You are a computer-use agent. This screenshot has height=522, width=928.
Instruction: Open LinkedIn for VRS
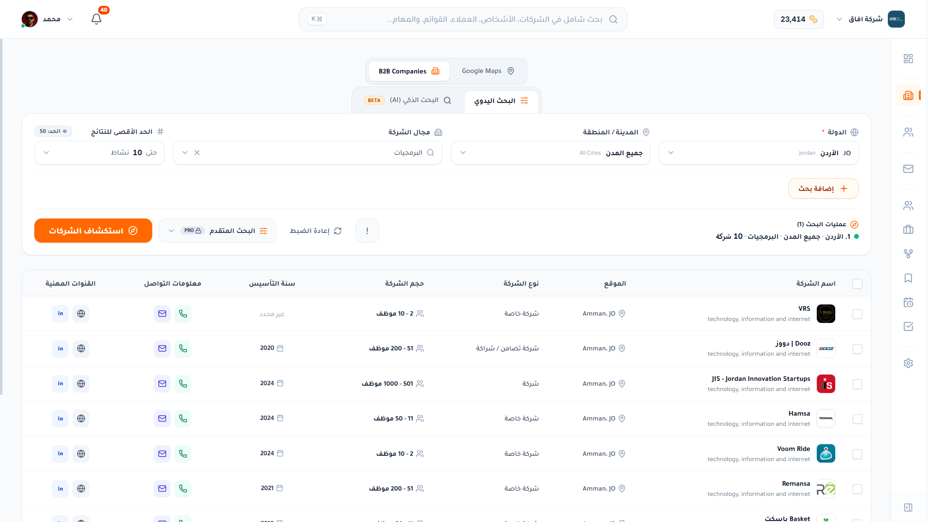tap(60, 314)
